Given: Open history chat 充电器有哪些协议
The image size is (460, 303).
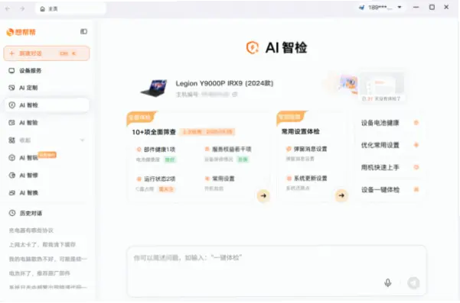Looking at the screenshot, I should [31, 230].
